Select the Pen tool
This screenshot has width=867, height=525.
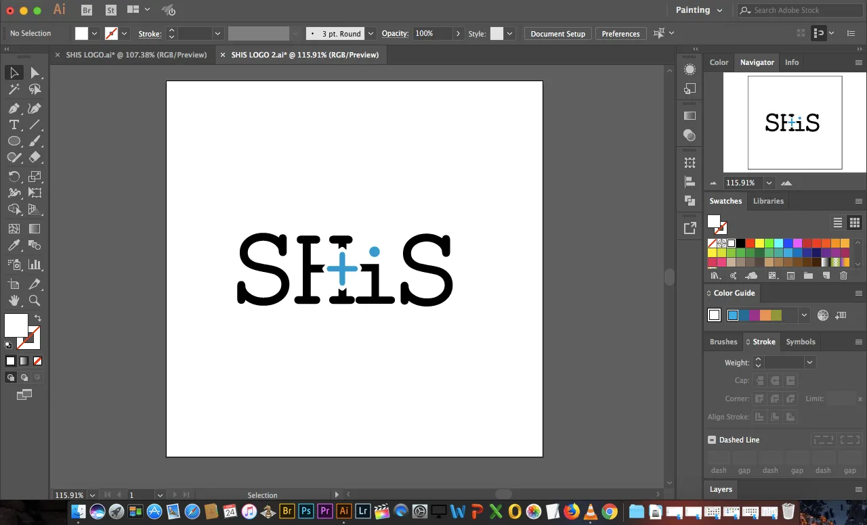tap(14, 108)
